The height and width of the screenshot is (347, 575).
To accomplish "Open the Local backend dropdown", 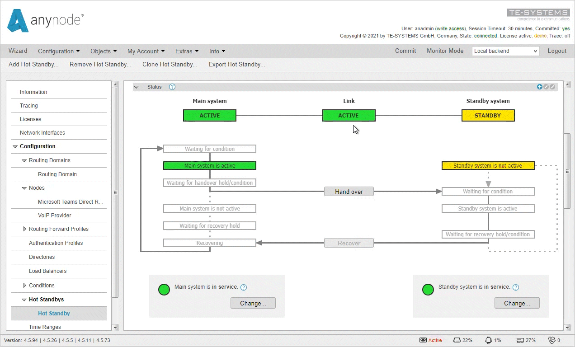I will pyautogui.click(x=505, y=51).
